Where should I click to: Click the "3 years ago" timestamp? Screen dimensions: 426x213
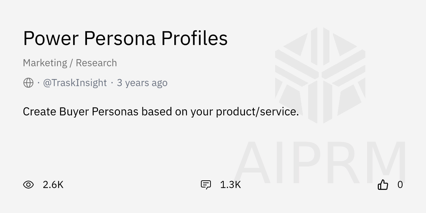142,83
